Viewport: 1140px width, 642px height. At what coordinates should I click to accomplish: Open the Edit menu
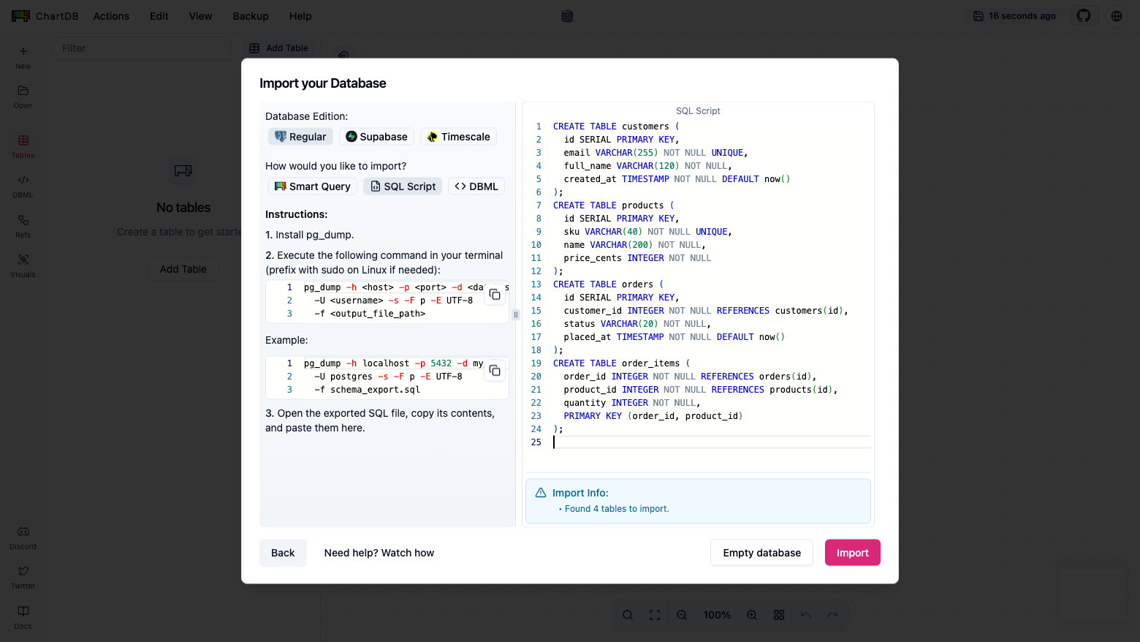click(x=159, y=16)
